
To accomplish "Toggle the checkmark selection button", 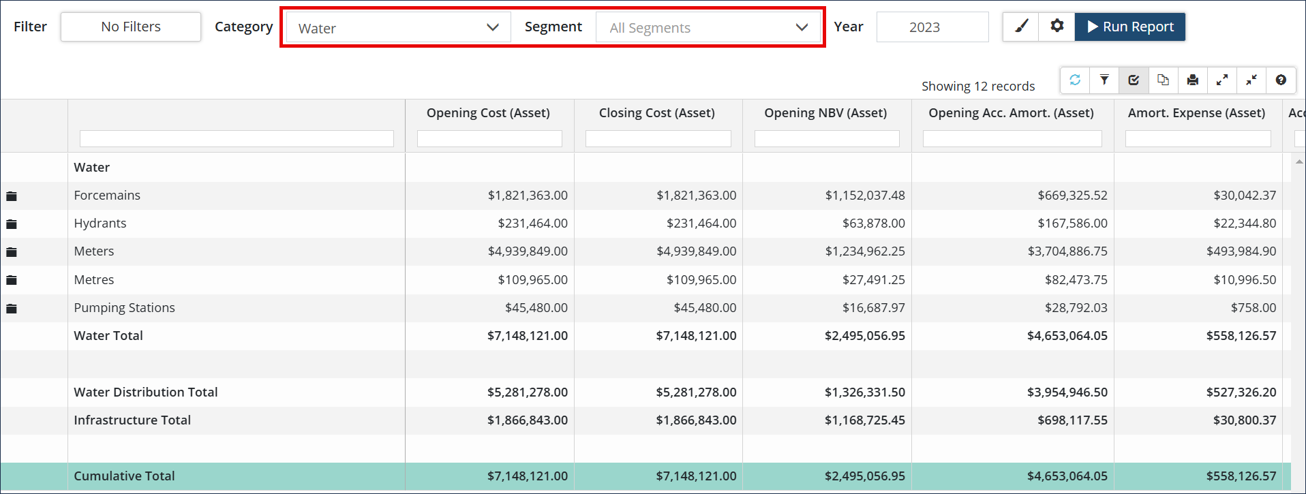I will pyautogui.click(x=1134, y=80).
